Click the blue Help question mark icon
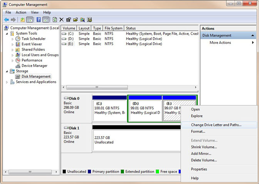Viewport: 259px width, 184px height. (x=39, y=20)
